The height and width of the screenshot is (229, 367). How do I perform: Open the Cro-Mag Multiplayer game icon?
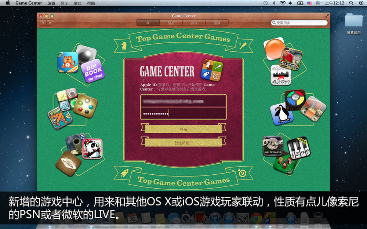273,146
